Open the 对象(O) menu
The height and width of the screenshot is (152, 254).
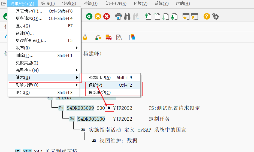pyautogui.click(x=90, y=3)
